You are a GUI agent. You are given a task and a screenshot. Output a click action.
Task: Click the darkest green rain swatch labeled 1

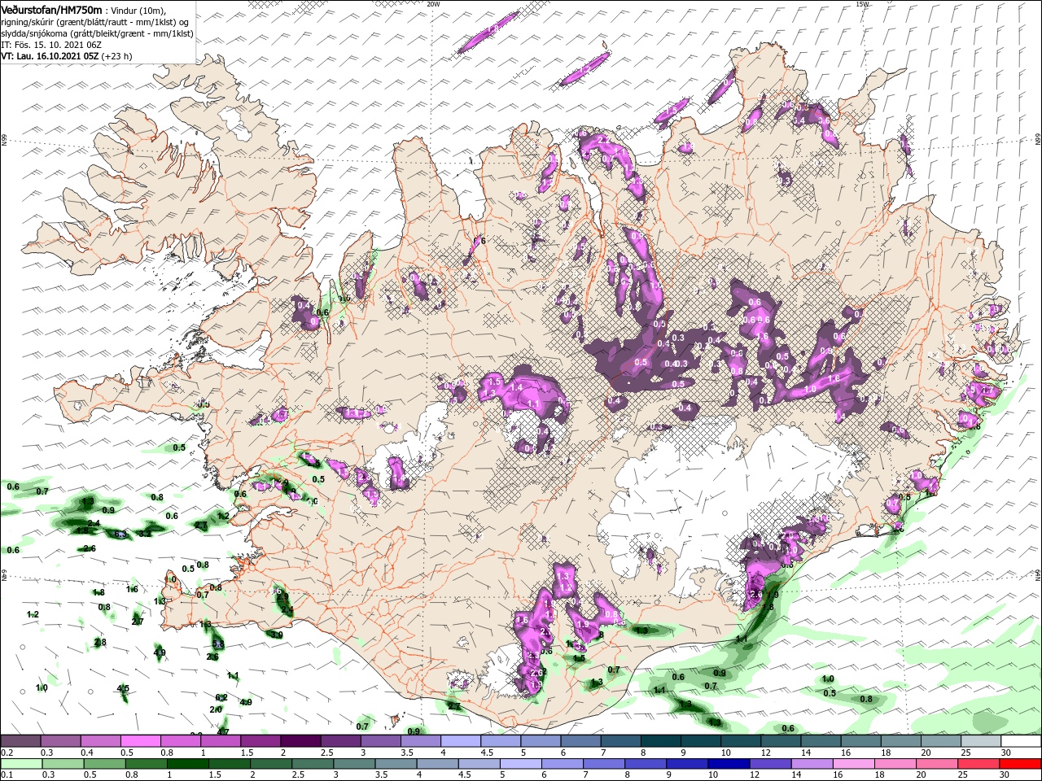pos(189,763)
